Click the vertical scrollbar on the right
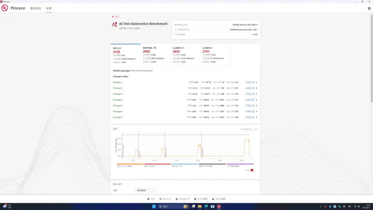The width and height of the screenshot is (373, 210). pos(371,58)
